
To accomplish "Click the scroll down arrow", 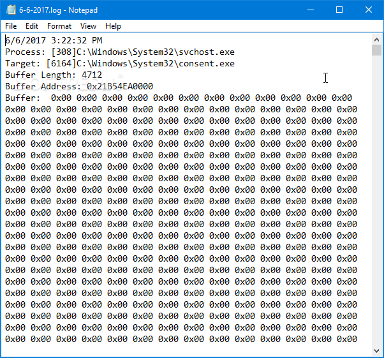I will tap(376, 351).
